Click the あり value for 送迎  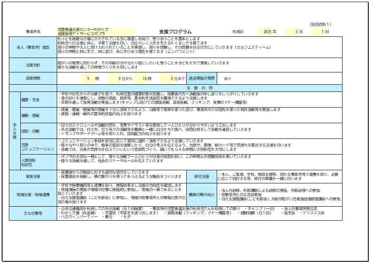[x=227, y=78]
